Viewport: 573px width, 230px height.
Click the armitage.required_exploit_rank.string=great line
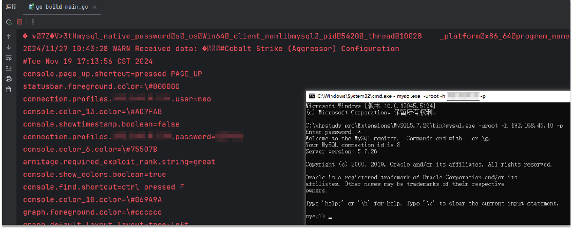(119, 161)
